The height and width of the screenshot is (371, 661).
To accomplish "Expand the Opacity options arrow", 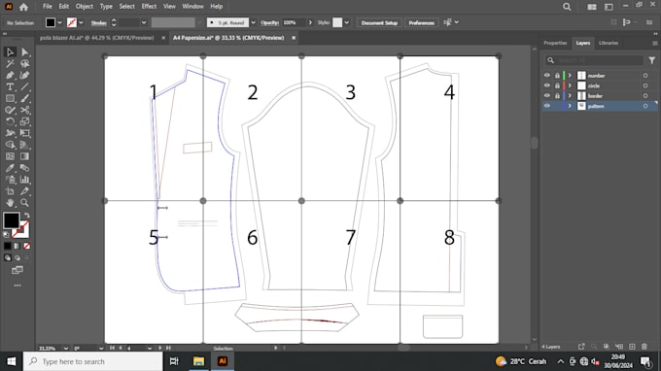I will point(310,22).
